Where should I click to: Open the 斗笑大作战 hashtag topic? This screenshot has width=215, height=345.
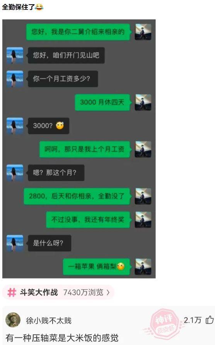click(x=39, y=292)
